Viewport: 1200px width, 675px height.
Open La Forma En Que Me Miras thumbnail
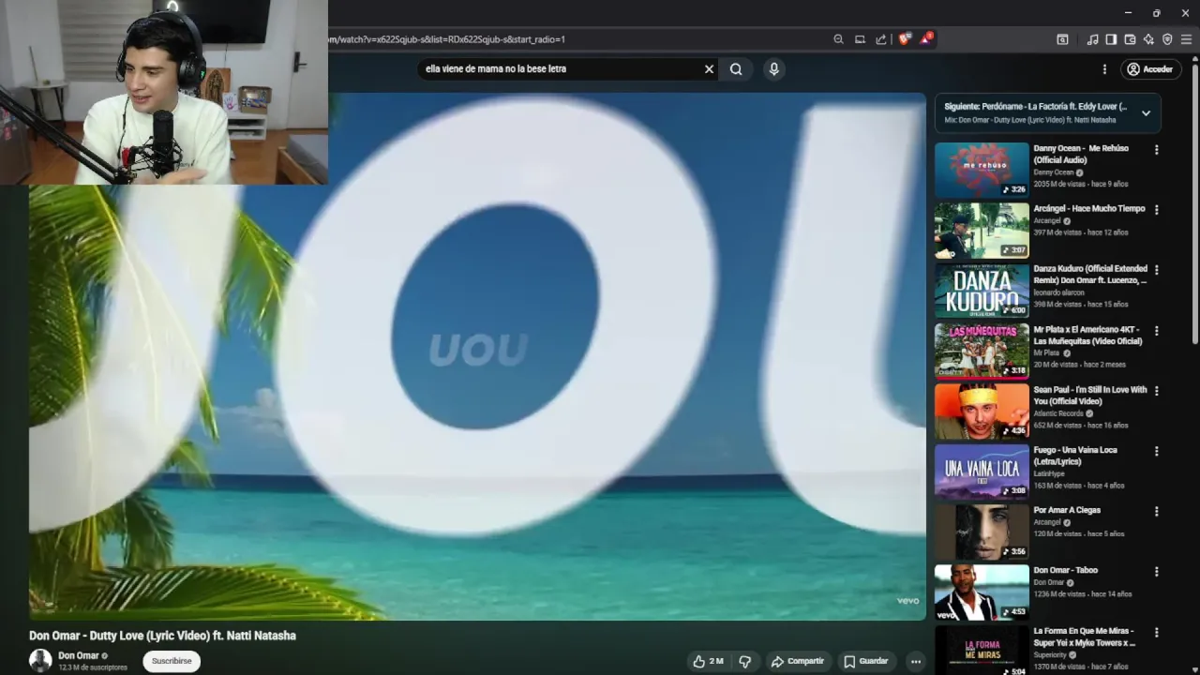point(982,650)
